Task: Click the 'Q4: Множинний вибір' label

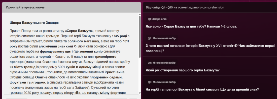Action: click(x=162, y=82)
